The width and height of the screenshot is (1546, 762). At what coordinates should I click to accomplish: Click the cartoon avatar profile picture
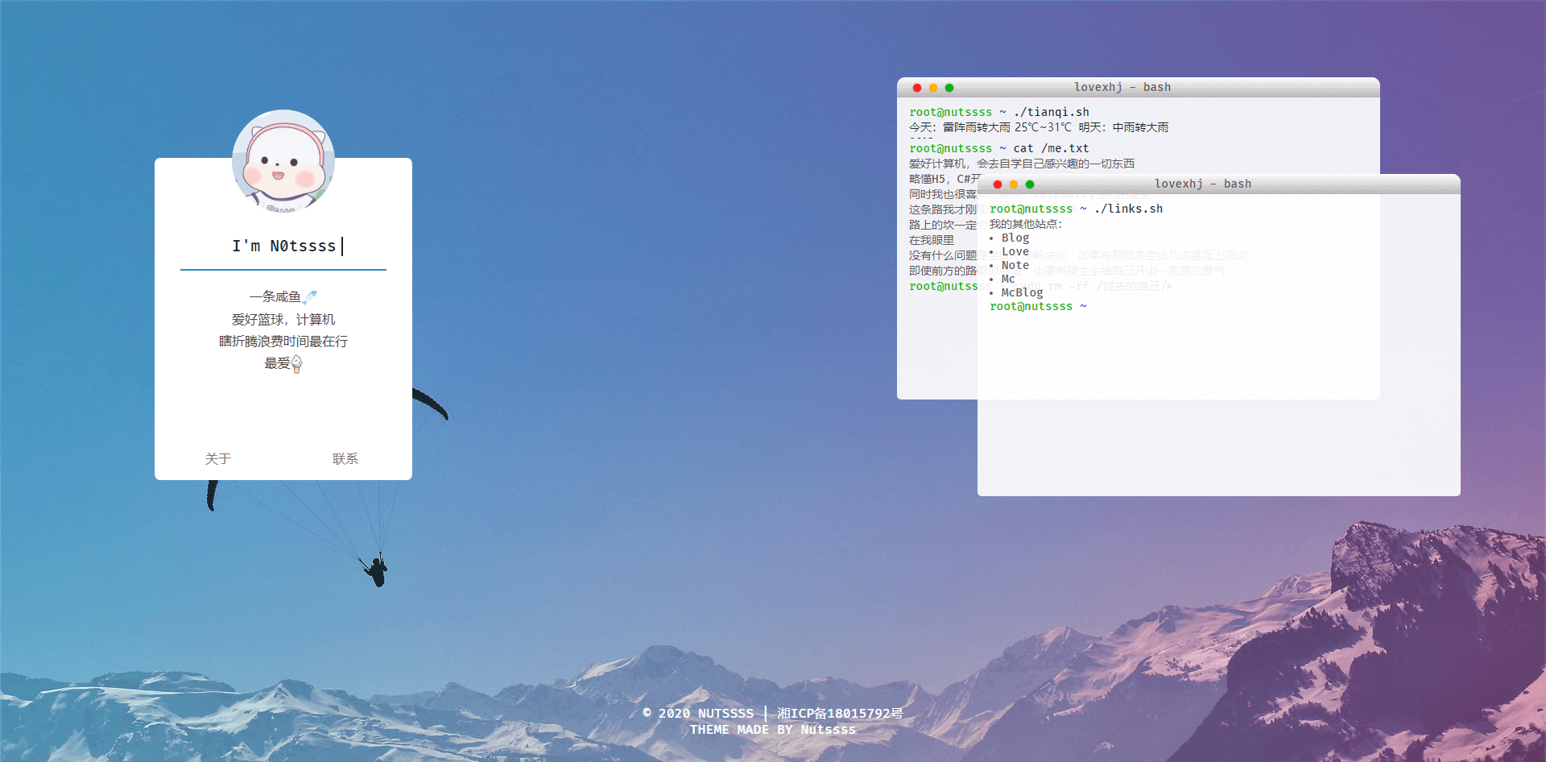coord(283,161)
